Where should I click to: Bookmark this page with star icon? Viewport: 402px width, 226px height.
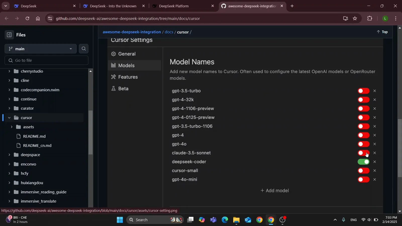[355, 18]
